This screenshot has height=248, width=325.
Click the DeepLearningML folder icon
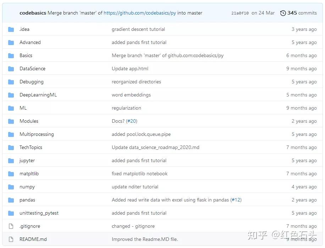11,95
